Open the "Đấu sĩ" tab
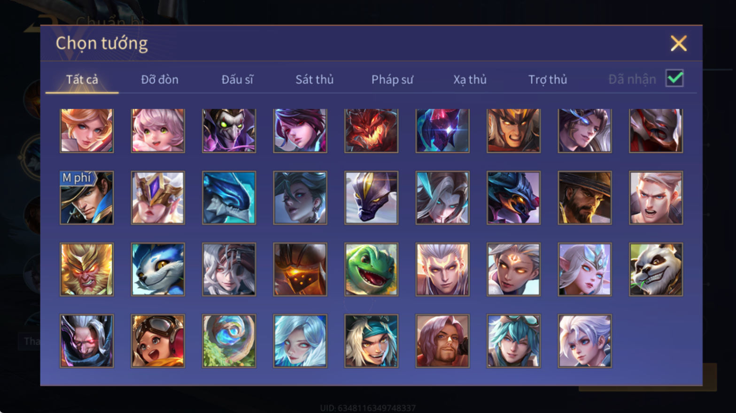This screenshot has height=413, width=736. (237, 79)
